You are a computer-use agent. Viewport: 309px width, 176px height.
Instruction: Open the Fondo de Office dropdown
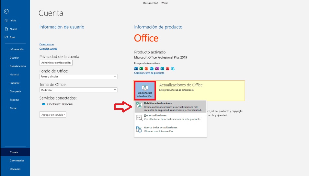[x=78, y=76]
